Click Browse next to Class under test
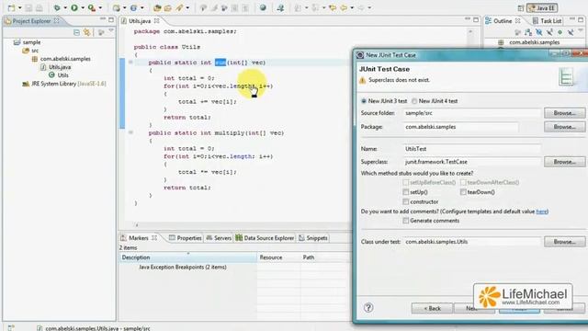This screenshot has width=588, height=331. point(564,242)
